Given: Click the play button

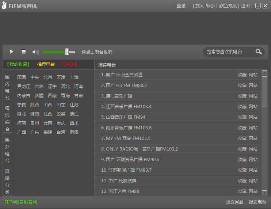Looking at the screenshot, I should coord(12,52).
